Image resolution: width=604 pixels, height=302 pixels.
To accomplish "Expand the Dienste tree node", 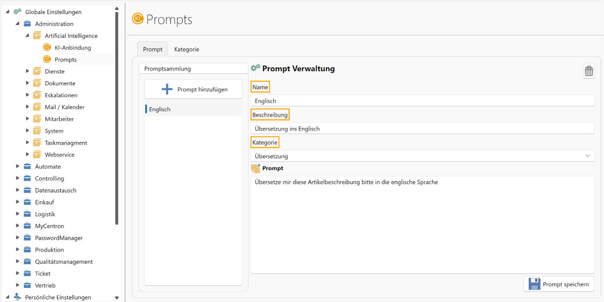I will [27, 71].
